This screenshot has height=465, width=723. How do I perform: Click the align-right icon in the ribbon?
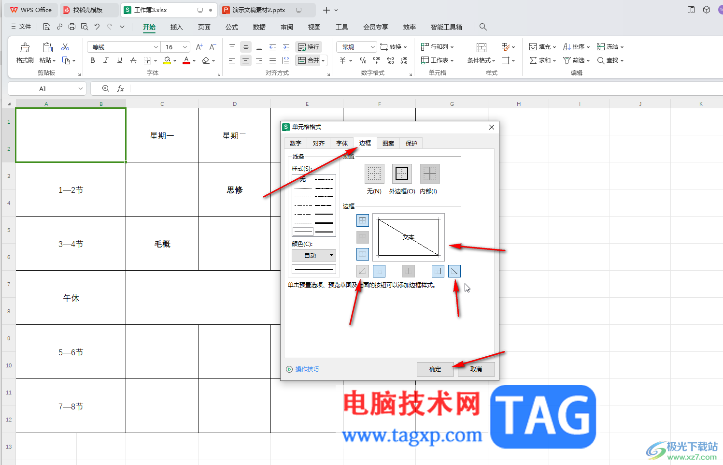(x=259, y=60)
